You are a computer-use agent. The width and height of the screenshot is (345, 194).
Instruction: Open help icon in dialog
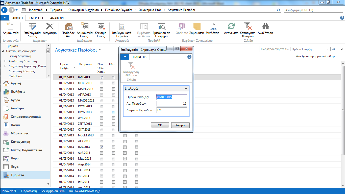pyautogui.click(x=189, y=57)
